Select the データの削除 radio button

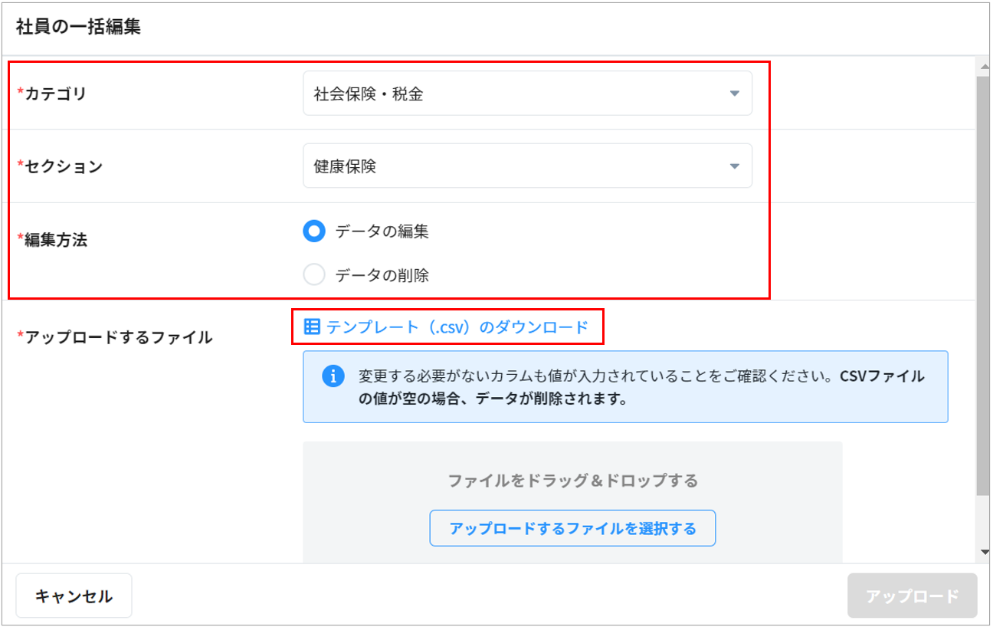[x=314, y=275]
